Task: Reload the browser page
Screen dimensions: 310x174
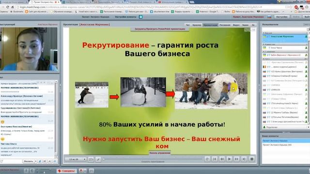Action: [8, 7]
